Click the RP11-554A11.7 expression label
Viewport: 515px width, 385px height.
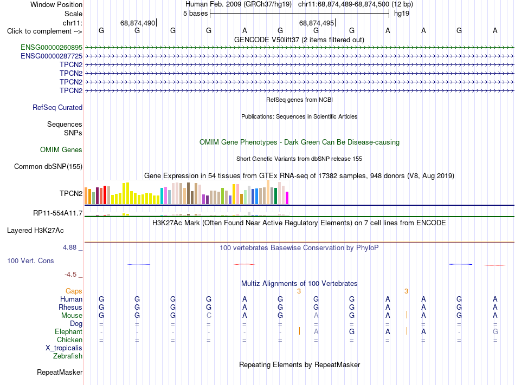(x=58, y=213)
